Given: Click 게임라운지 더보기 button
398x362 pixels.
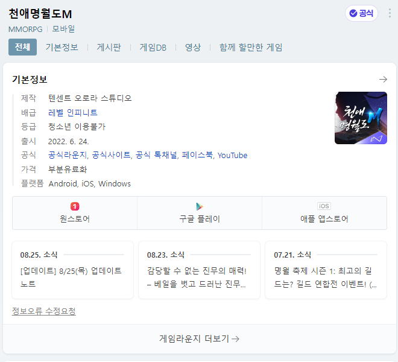Looking at the screenshot, I should pos(200,338).
